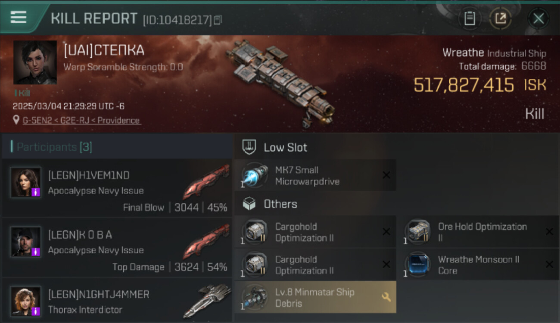Select Wreathe Monsoon II Core item
The height and width of the screenshot is (323, 560).
pos(482,265)
